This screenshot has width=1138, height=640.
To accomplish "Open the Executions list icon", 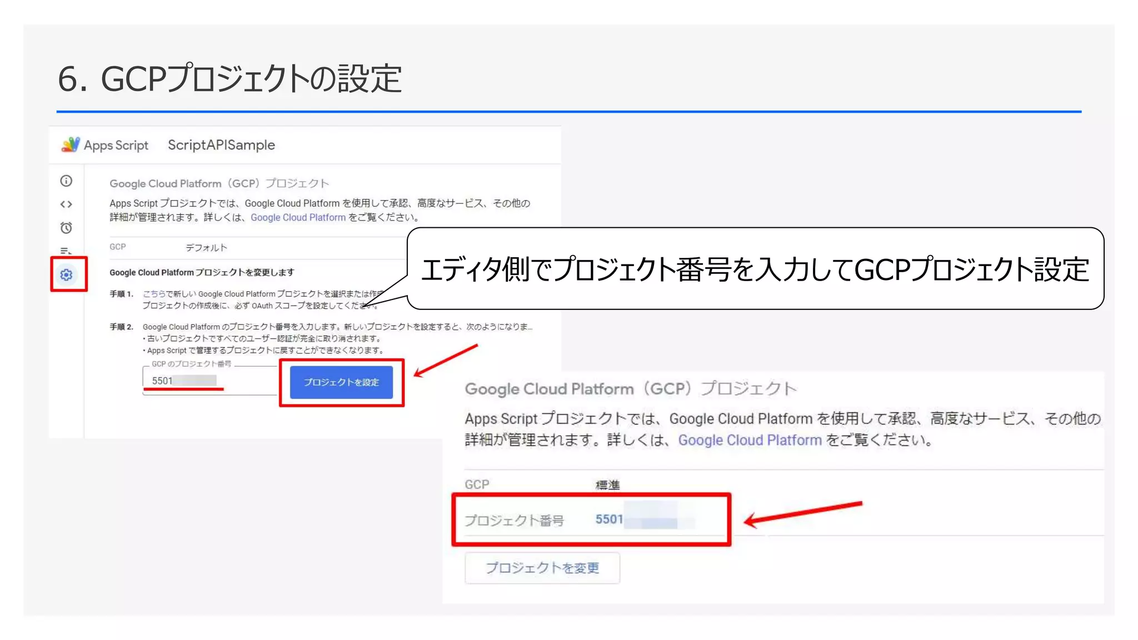I will (x=66, y=251).
